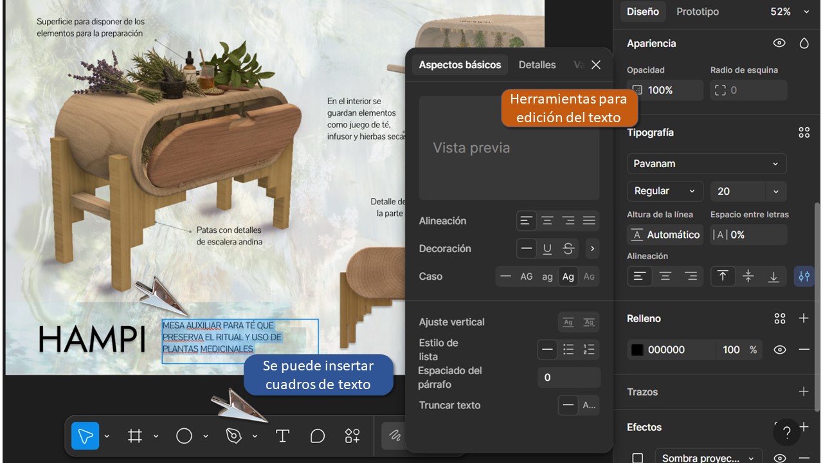Select the Pen tool
This screenshot has width=823, height=463.
click(x=234, y=436)
